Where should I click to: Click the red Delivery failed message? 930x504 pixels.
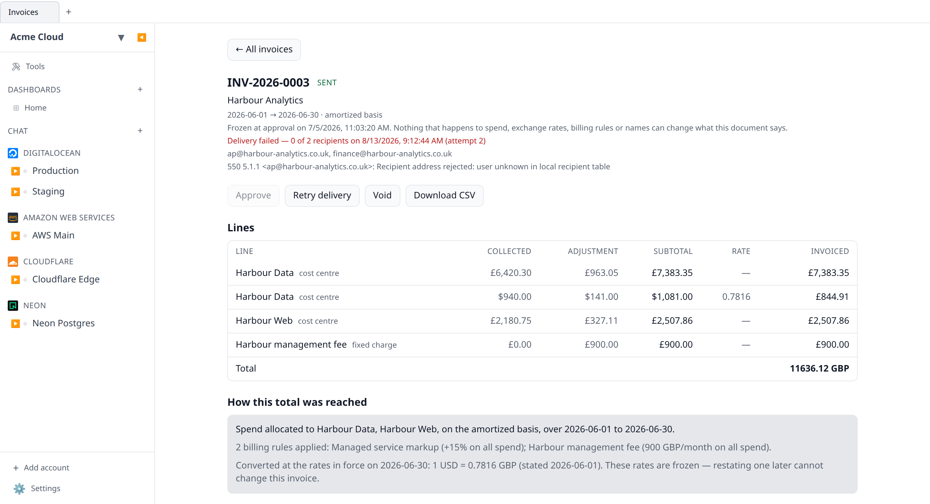(356, 141)
